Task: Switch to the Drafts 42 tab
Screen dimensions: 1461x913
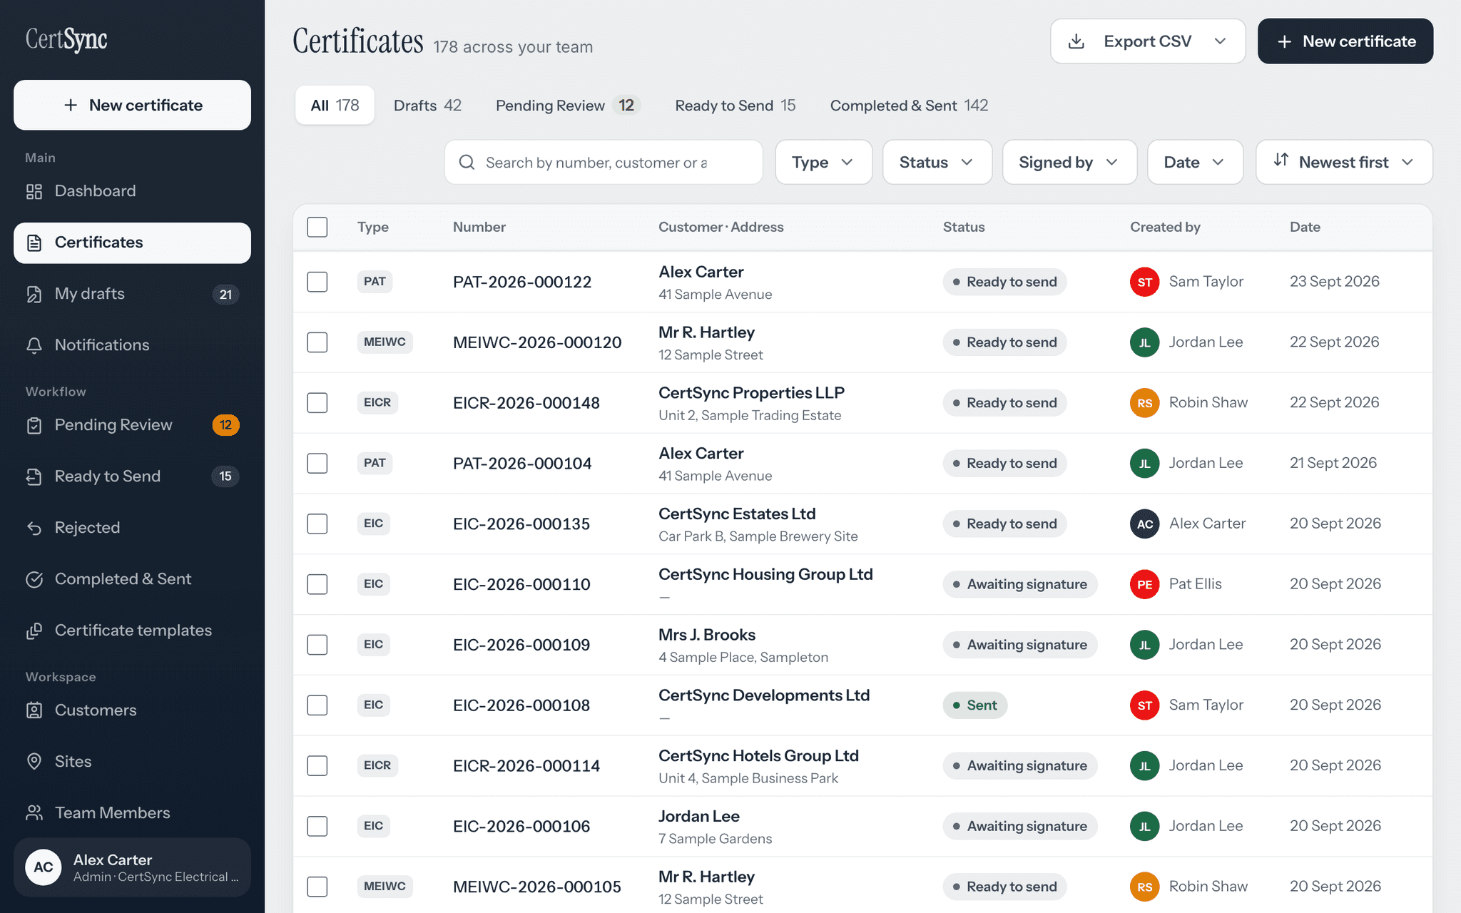Action: 427,106
